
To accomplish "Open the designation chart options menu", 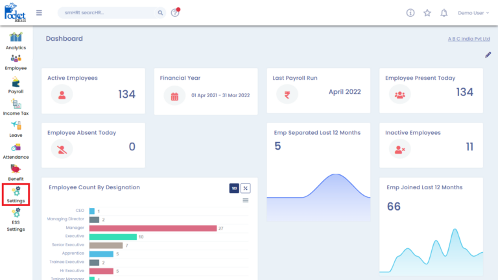I will [x=246, y=200].
